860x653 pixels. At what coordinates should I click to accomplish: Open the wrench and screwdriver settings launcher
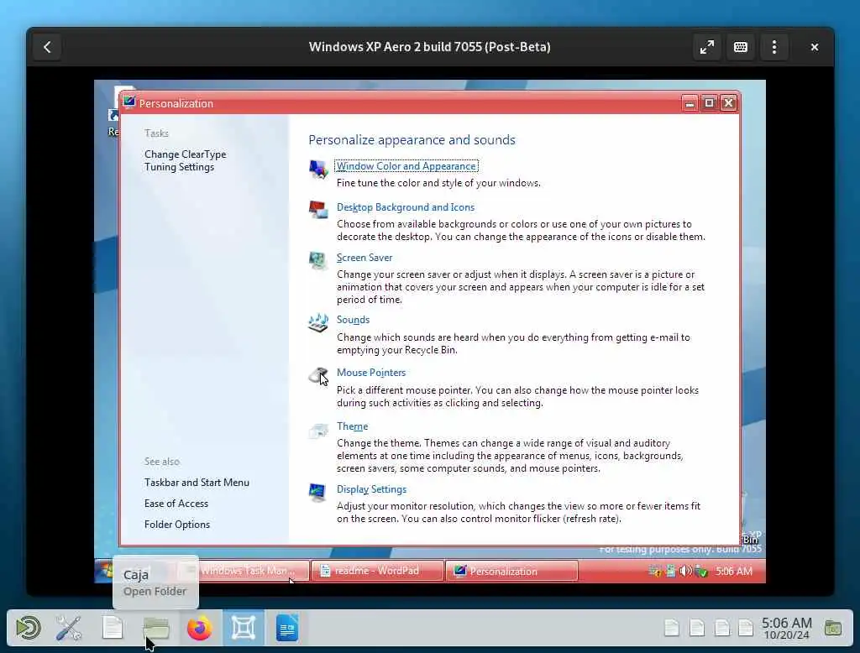(x=69, y=628)
